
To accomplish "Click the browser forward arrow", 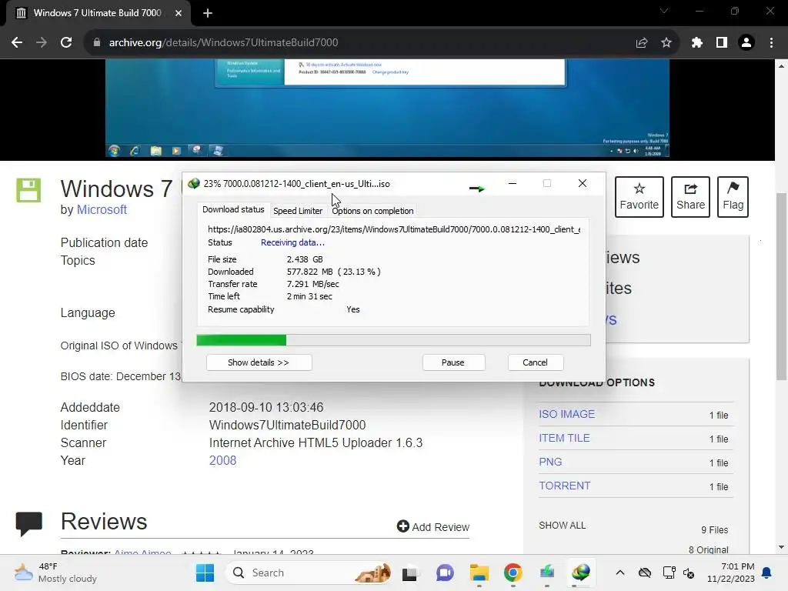I will point(42,43).
